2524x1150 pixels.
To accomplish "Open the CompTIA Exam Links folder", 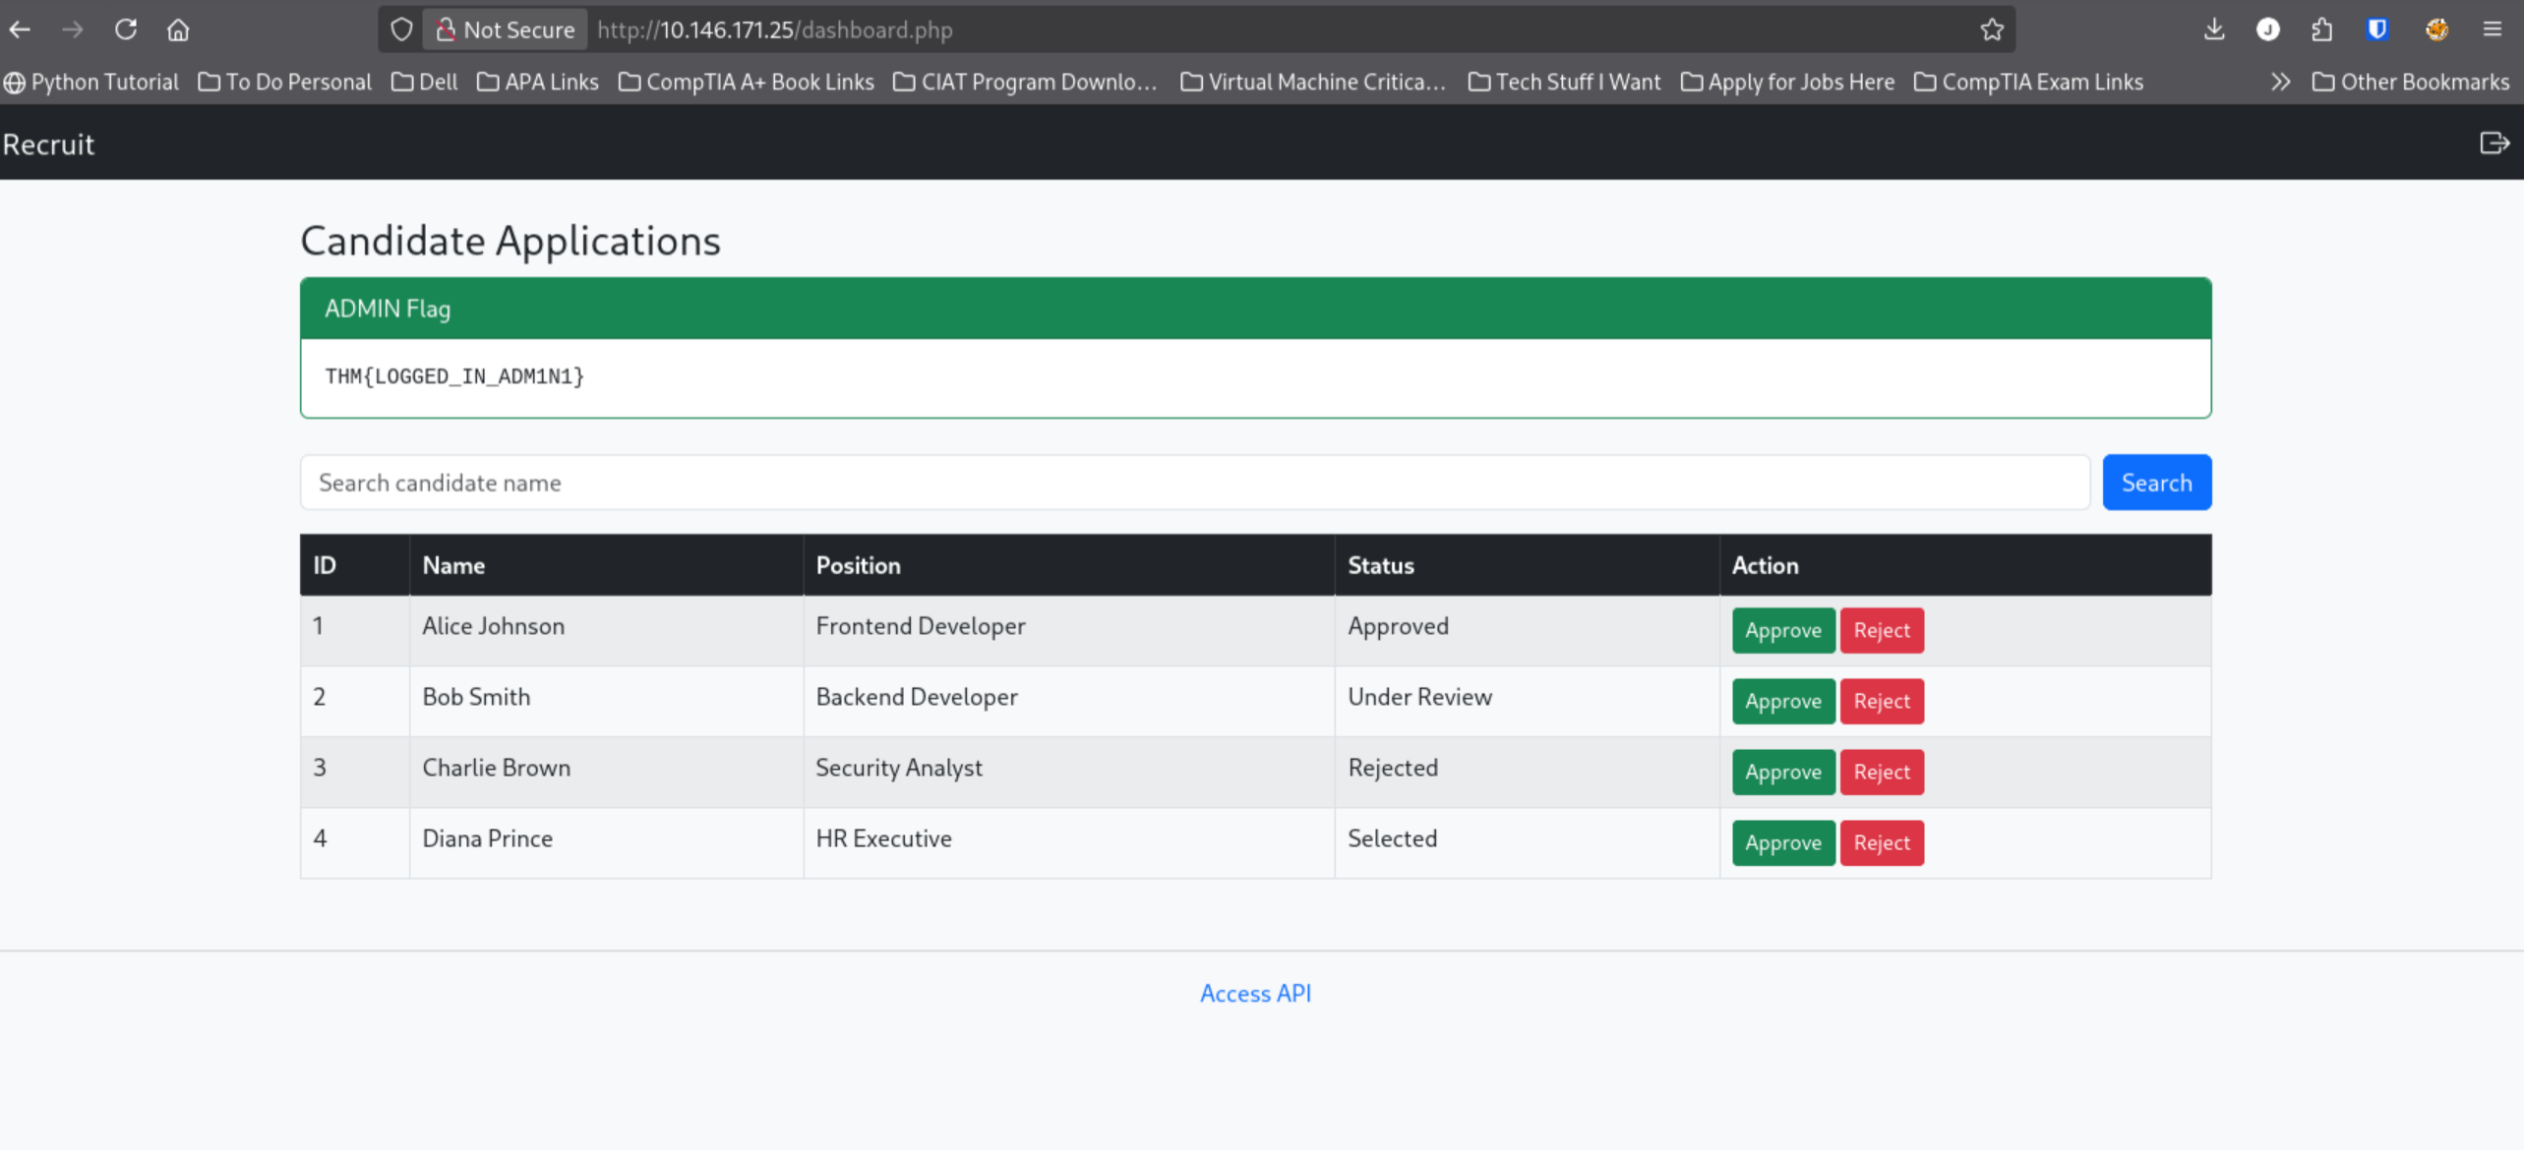I will pos(2028,82).
